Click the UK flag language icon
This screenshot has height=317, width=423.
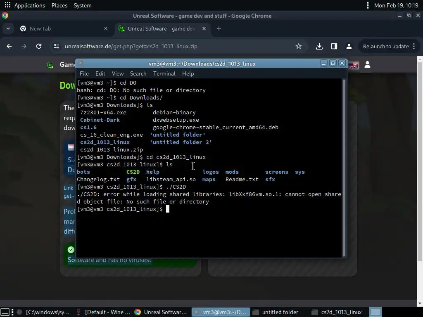click(354, 65)
